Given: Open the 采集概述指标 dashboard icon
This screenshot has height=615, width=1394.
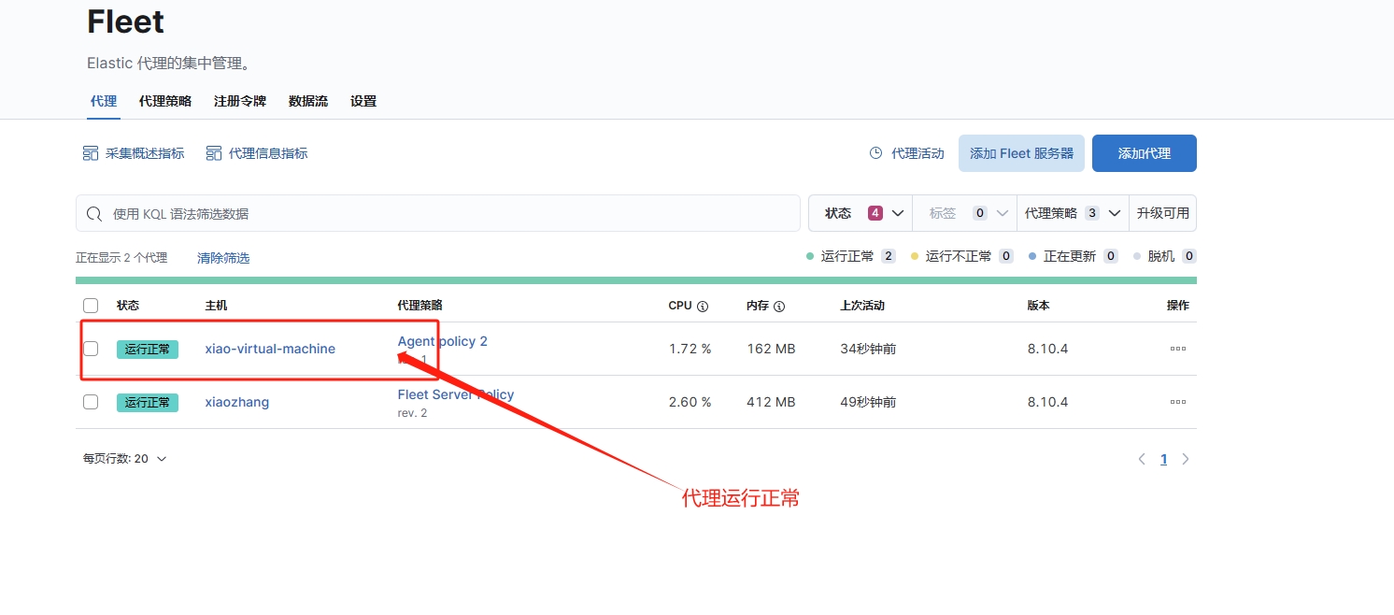Looking at the screenshot, I should [x=91, y=153].
